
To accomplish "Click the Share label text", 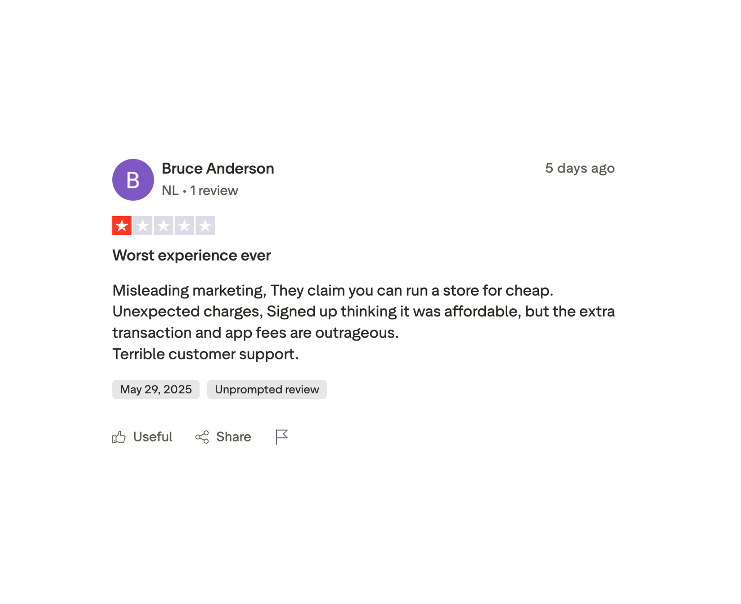I will (x=234, y=437).
